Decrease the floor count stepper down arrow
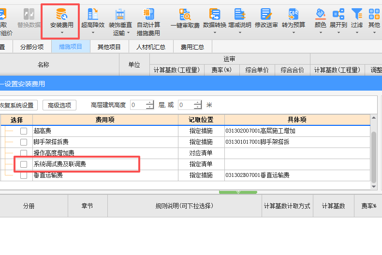 click(149, 107)
